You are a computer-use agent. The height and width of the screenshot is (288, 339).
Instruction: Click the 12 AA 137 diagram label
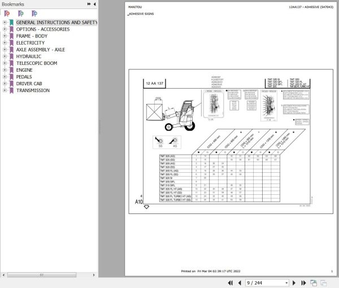155,84
